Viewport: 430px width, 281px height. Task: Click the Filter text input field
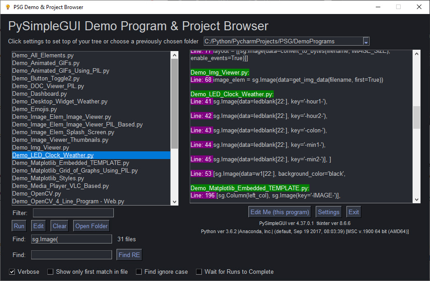click(73, 213)
